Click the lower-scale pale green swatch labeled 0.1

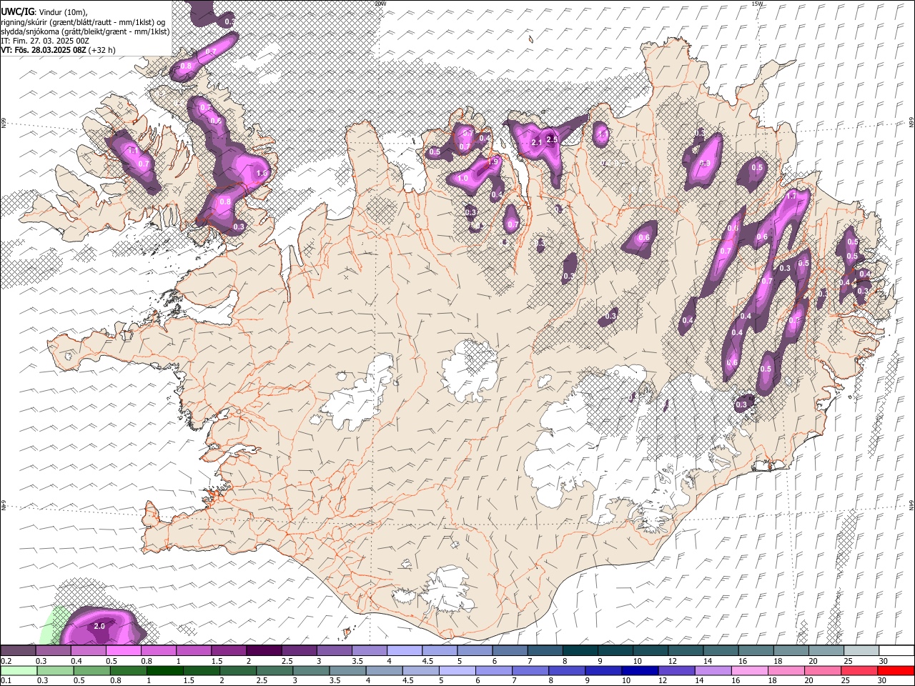(x=19, y=670)
